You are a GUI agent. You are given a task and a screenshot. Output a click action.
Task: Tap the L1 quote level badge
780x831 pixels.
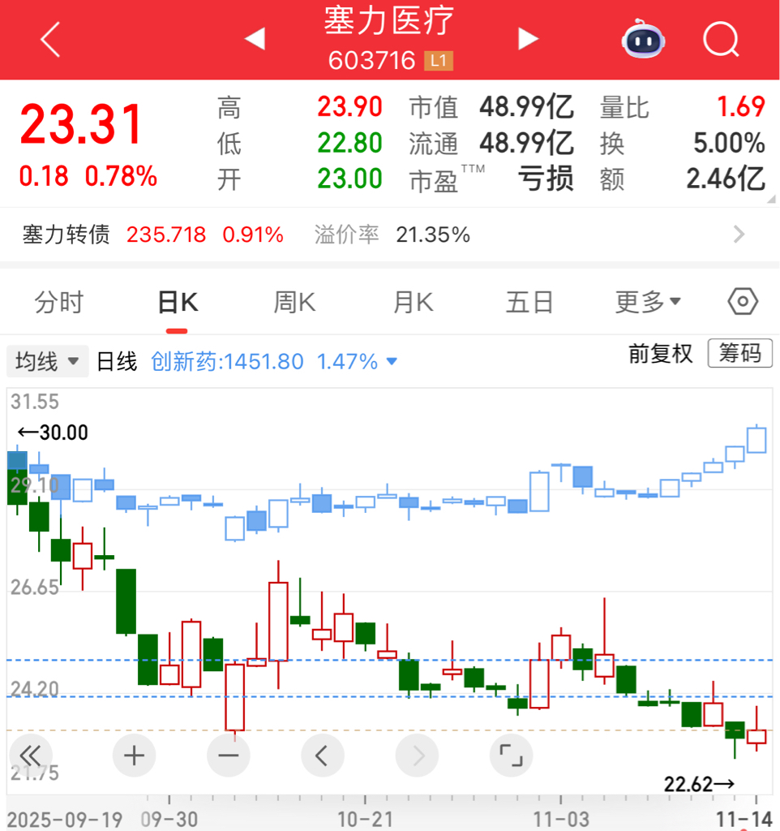[439, 61]
